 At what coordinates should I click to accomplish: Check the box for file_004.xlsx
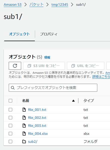[x=10, y=134]
